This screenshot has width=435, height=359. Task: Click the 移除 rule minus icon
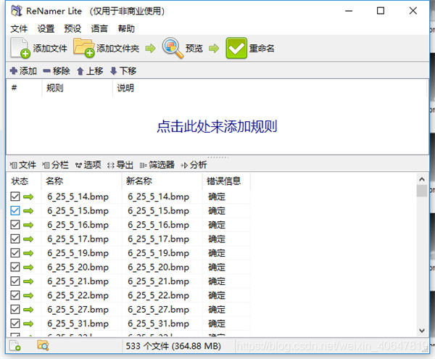click(x=46, y=71)
